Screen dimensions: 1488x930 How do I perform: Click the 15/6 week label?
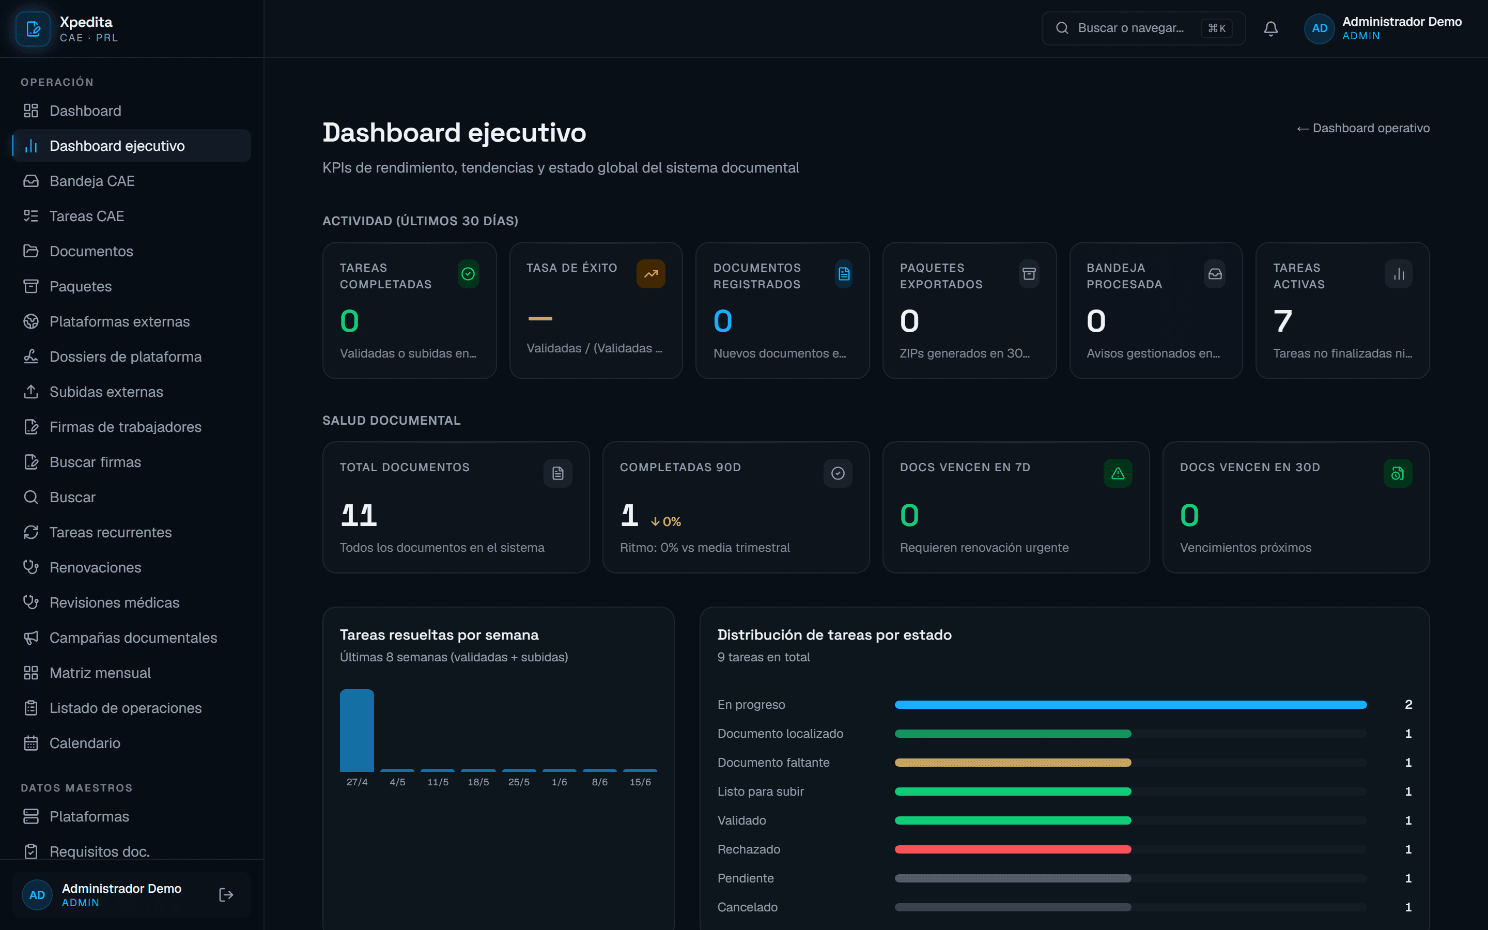[640, 782]
